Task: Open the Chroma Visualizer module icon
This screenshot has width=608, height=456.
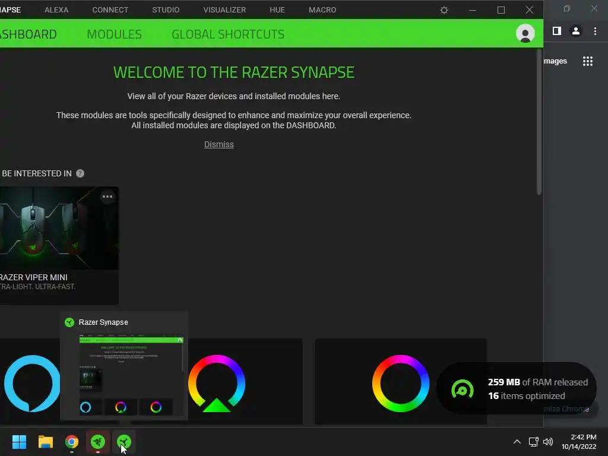Action: point(217,383)
